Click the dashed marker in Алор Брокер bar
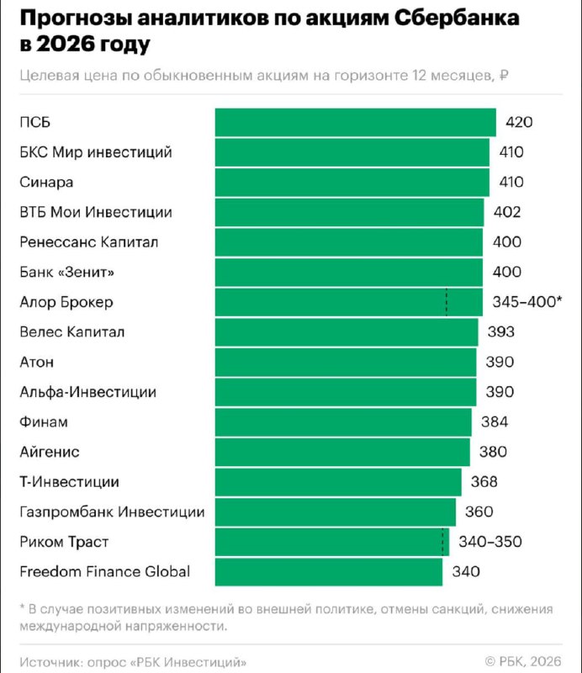Screen dimensions: 582x673 (x=447, y=302)
